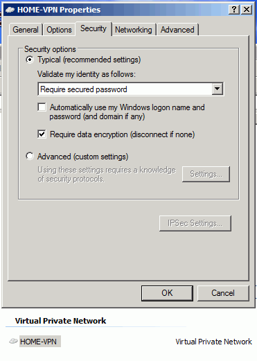
Task: Click the help question mark icon
Action: (x=234, y=10)
